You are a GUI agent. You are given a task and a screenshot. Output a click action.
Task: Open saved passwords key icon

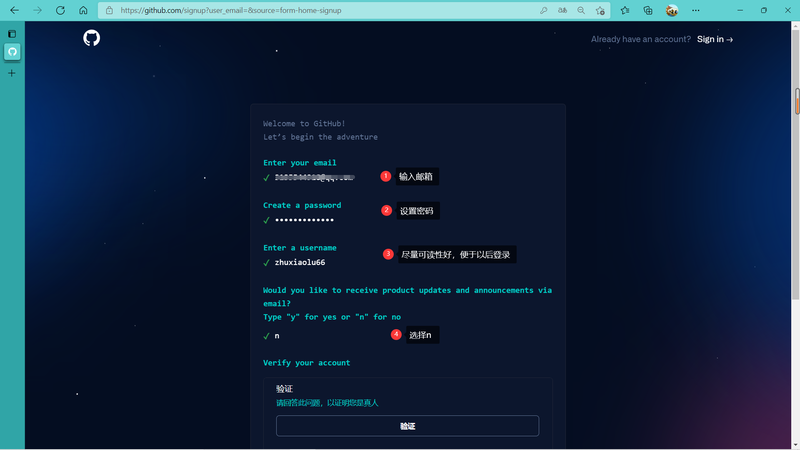544,10
